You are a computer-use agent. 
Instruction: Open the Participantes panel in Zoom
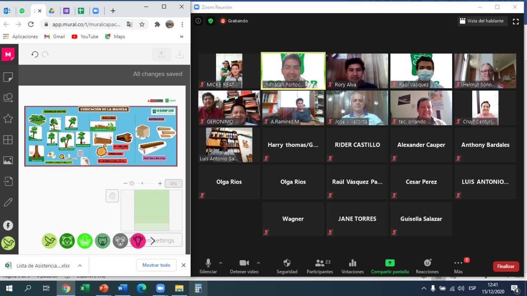coord(320,266)
